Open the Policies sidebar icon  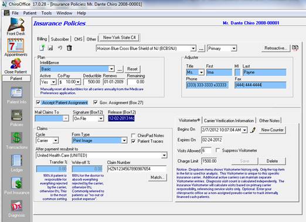16,118
